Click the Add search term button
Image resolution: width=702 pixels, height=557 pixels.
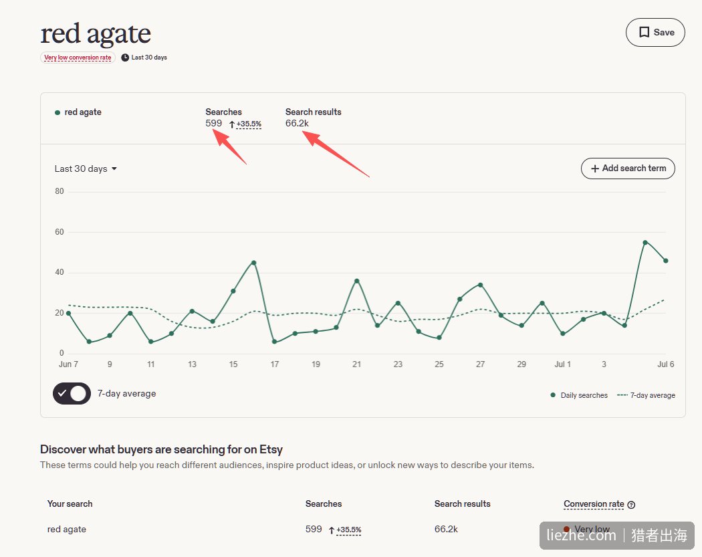point(628,169)
